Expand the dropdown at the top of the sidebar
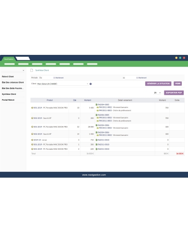Image resolution: width=188 pixels, height=233 pixels. click(13, 70)
